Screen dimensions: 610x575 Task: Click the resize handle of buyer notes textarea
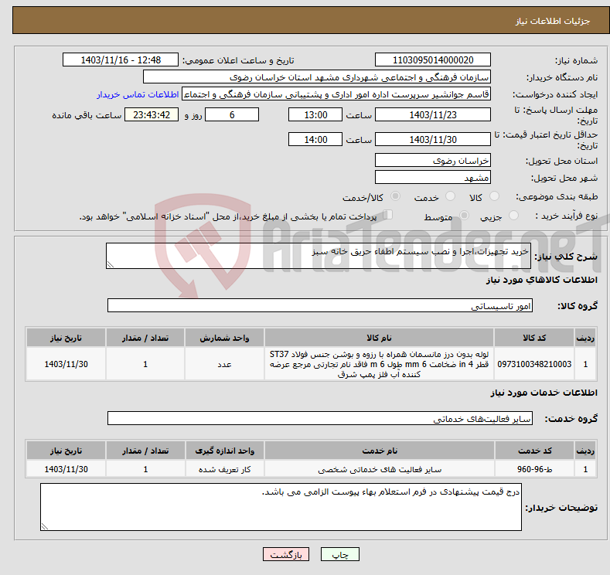(x=45, y=526)
